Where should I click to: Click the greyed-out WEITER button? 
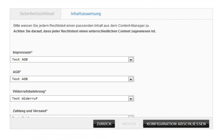tap(129, 124)
